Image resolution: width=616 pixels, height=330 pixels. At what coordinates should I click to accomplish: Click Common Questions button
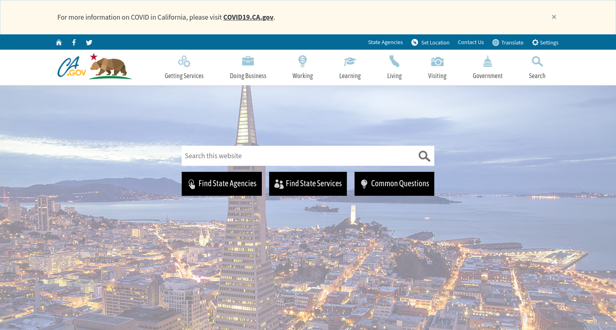[394, 184]
